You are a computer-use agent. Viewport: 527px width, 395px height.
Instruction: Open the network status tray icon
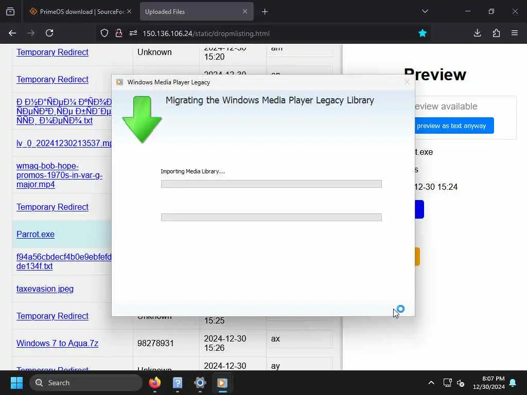(447, 383)
